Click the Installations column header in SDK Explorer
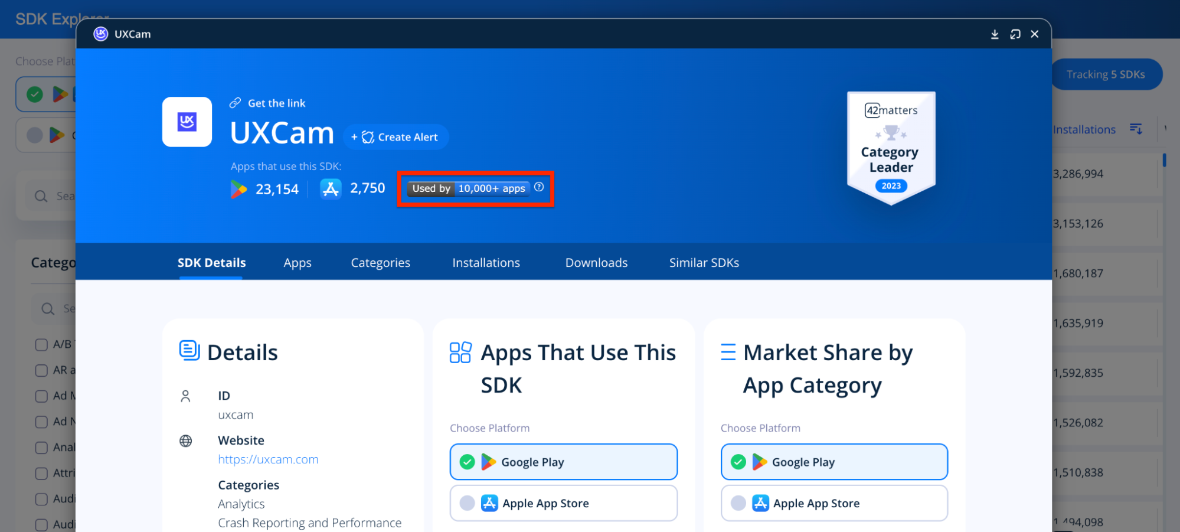This screenshot has width=1180, height=532. point(1084,129)
